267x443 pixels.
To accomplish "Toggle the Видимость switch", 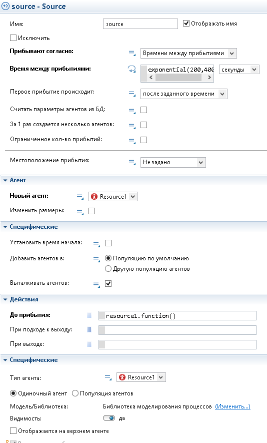I will pos(109,418).
